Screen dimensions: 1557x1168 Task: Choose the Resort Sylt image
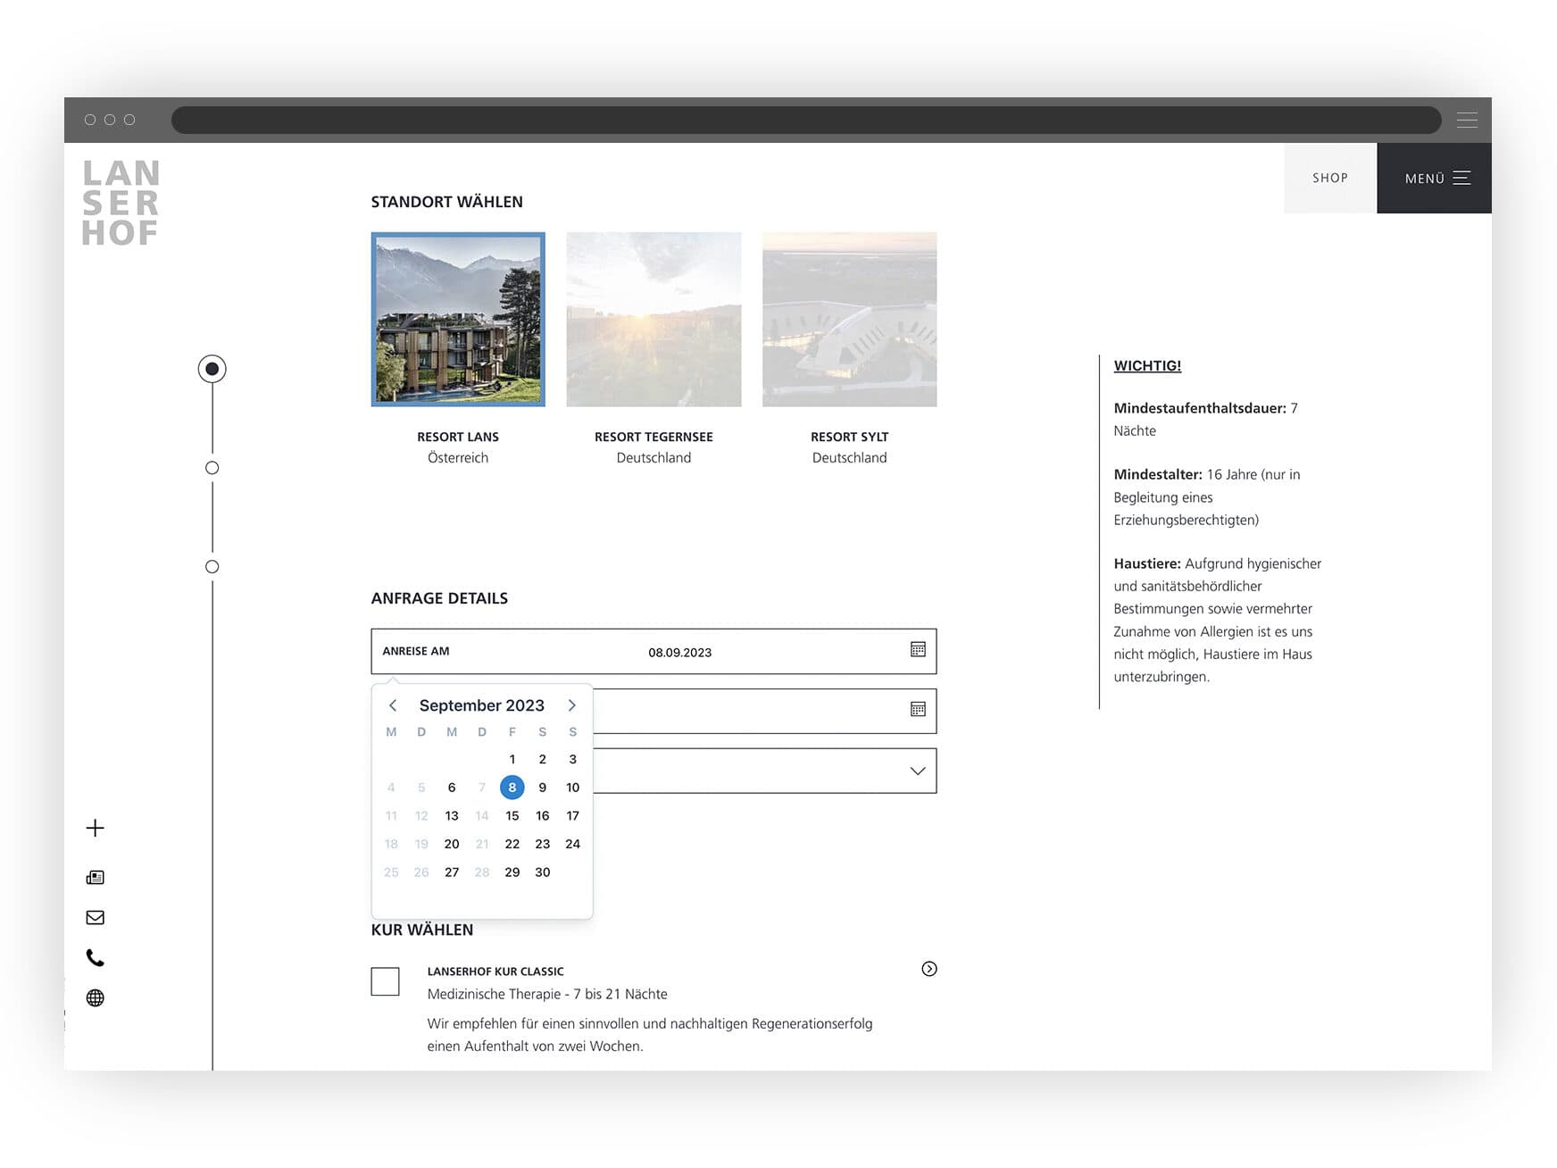click(849, 320)
